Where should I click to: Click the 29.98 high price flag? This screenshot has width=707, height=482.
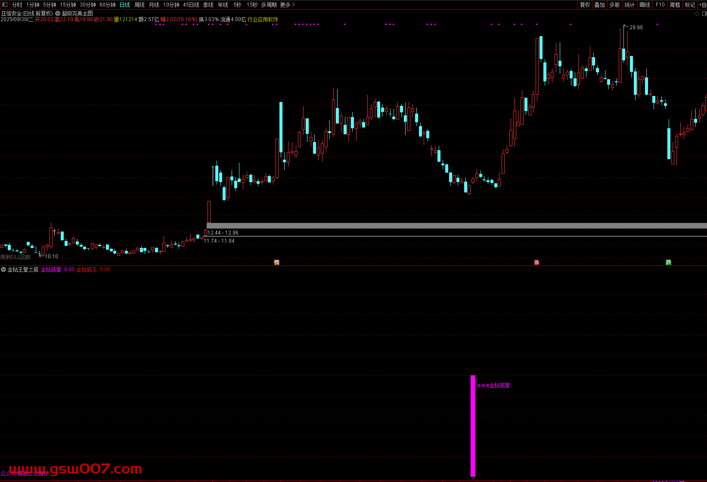pyautogui.click(x=636, y=28)
